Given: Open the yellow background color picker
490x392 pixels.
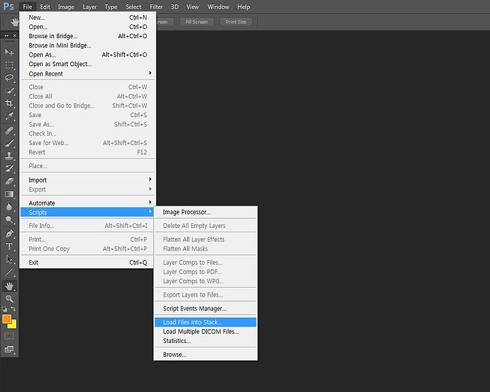Looking at the screenshot, I should (x=13, y=325).
